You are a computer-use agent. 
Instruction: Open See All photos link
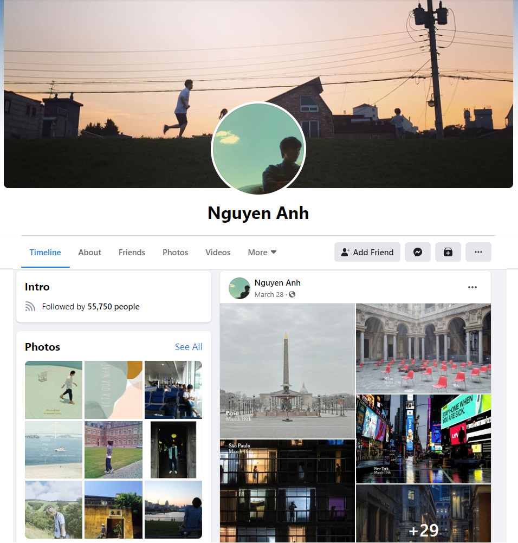tap(189, 347)
